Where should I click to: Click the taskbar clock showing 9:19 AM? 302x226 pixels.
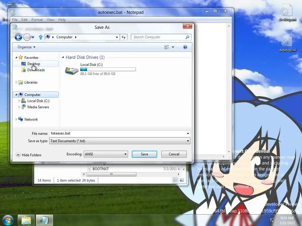coord(287,218)
